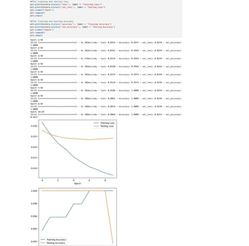Click the 'Epoch 2/10' output line
The height and width of the screenshot is (246, 249).
point(37,48)
